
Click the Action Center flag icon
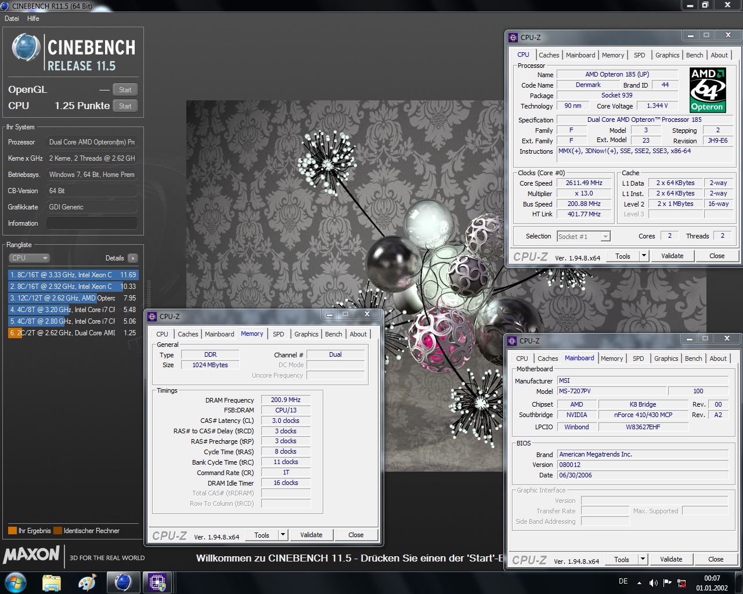tap(668, 582)
